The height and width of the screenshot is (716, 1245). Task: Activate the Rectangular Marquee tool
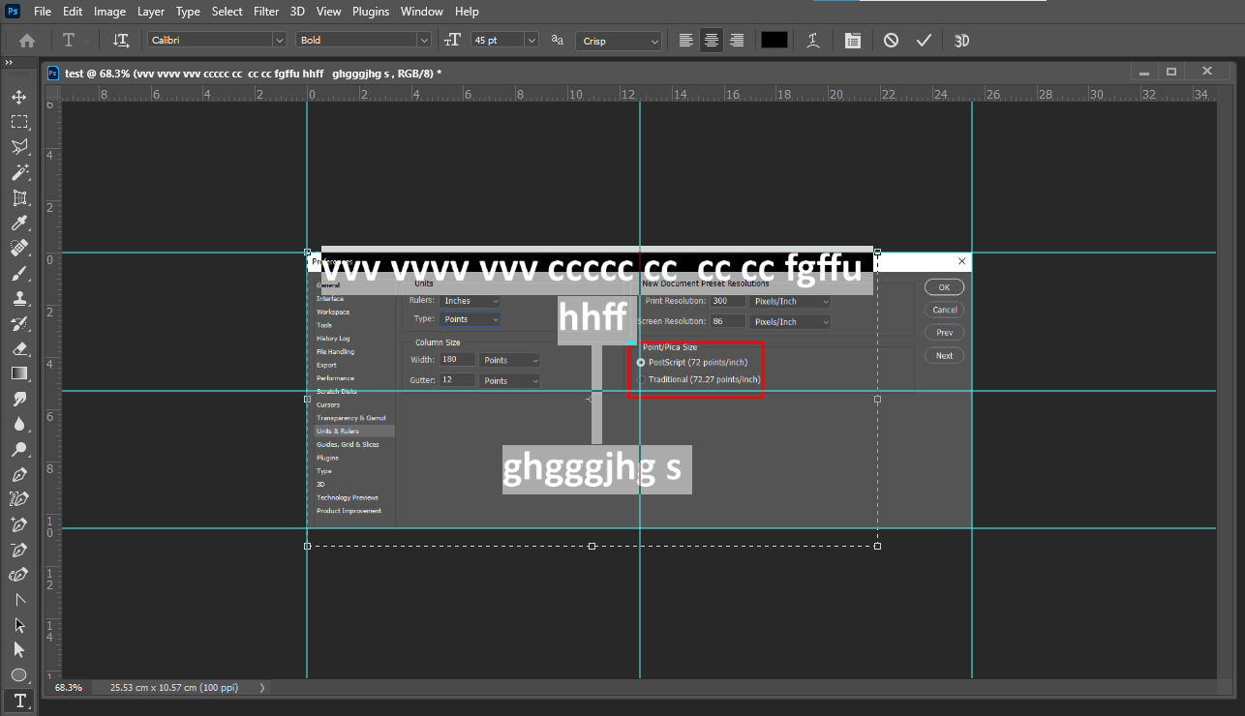coord(19,122)
